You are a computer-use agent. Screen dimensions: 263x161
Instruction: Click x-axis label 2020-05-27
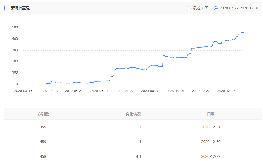click(74, 91)
